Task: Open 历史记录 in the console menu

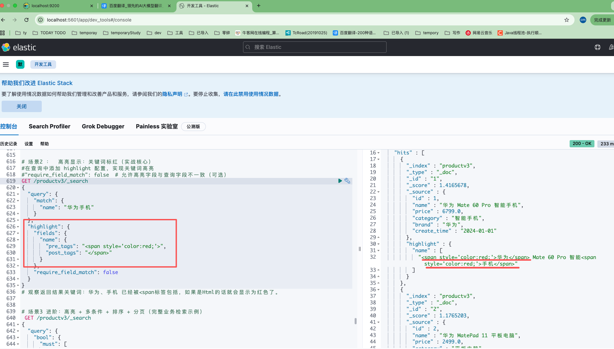Action: 9,144
